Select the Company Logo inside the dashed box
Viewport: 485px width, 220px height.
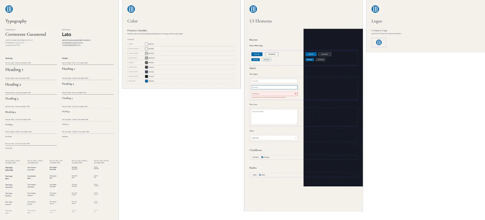pos(379,42)
